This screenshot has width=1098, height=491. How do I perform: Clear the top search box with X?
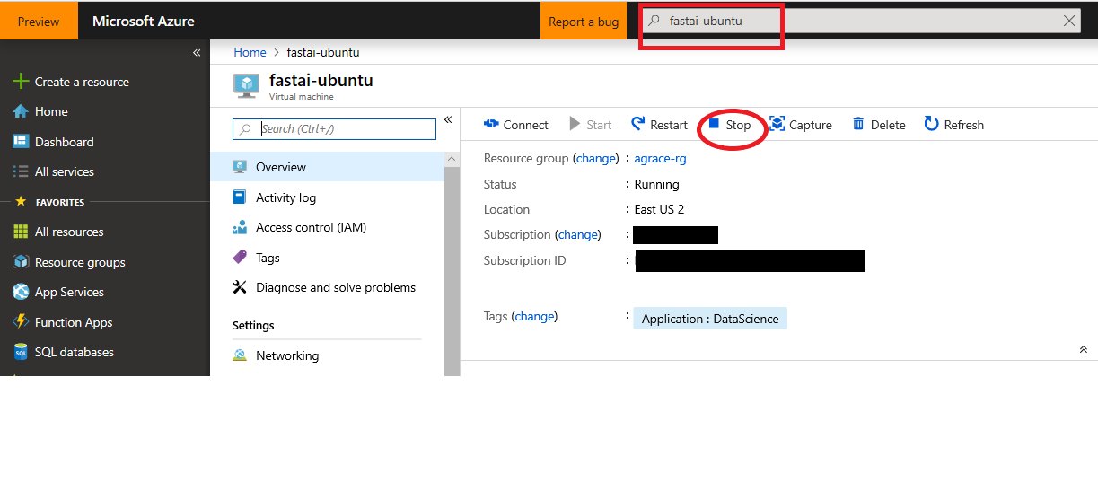[1068, 22]
